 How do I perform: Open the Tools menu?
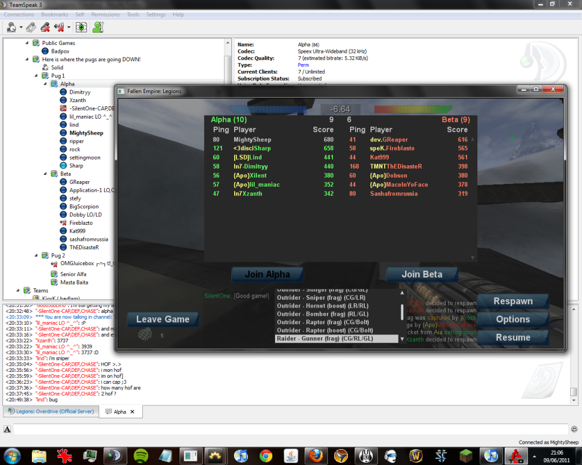133,14
